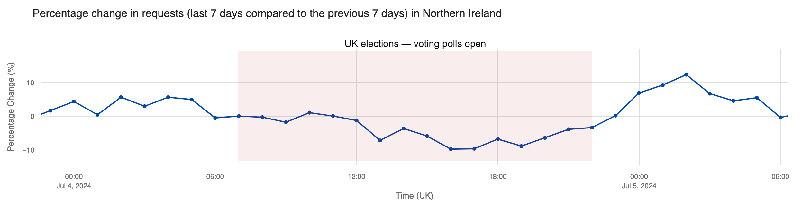Click the "UK elections — voting polls open" annotation
The height and width of the screenshot is (203, 802).
(x=415, y=44)
